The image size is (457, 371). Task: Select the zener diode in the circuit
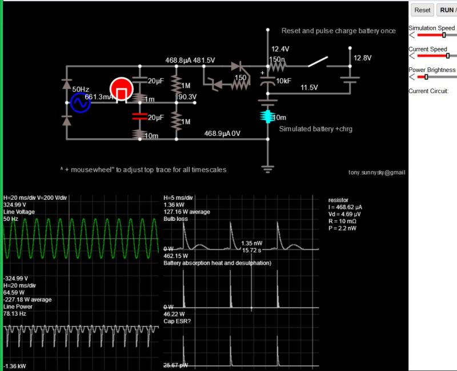[217, 85]
